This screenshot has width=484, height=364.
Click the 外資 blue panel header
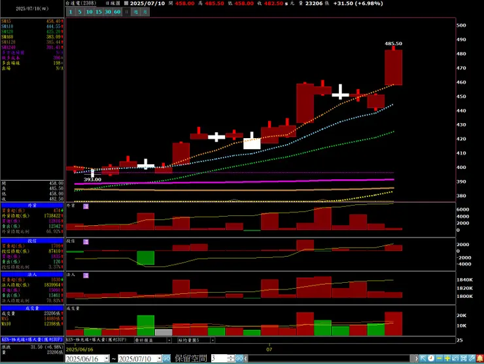pyautogui.click(x=32, y=206)
